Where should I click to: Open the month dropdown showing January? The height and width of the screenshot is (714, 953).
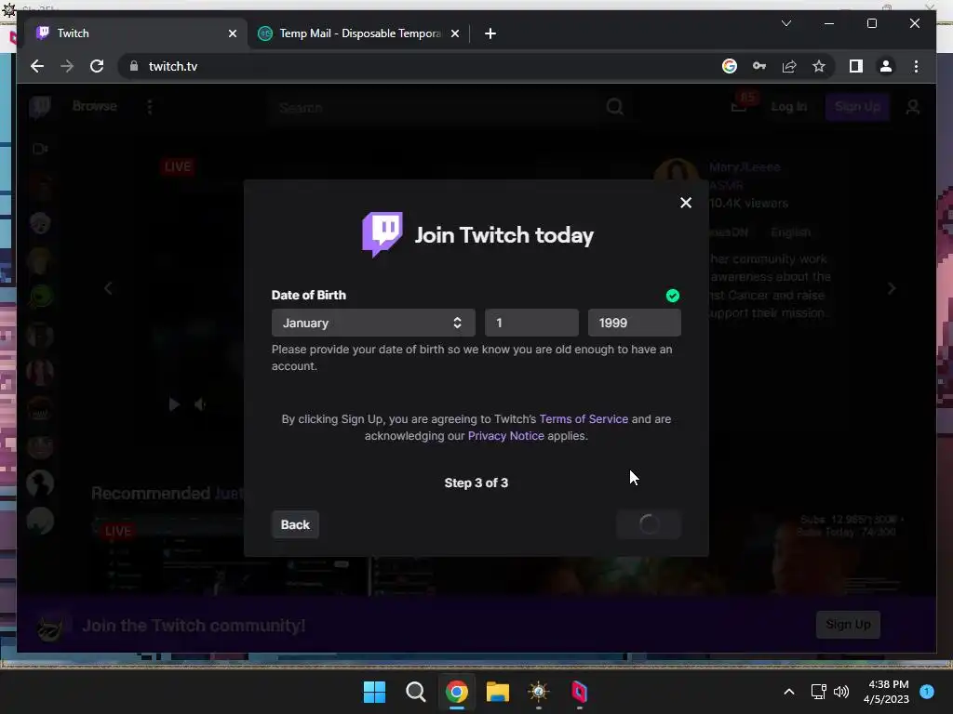click(x=373, y=323)
